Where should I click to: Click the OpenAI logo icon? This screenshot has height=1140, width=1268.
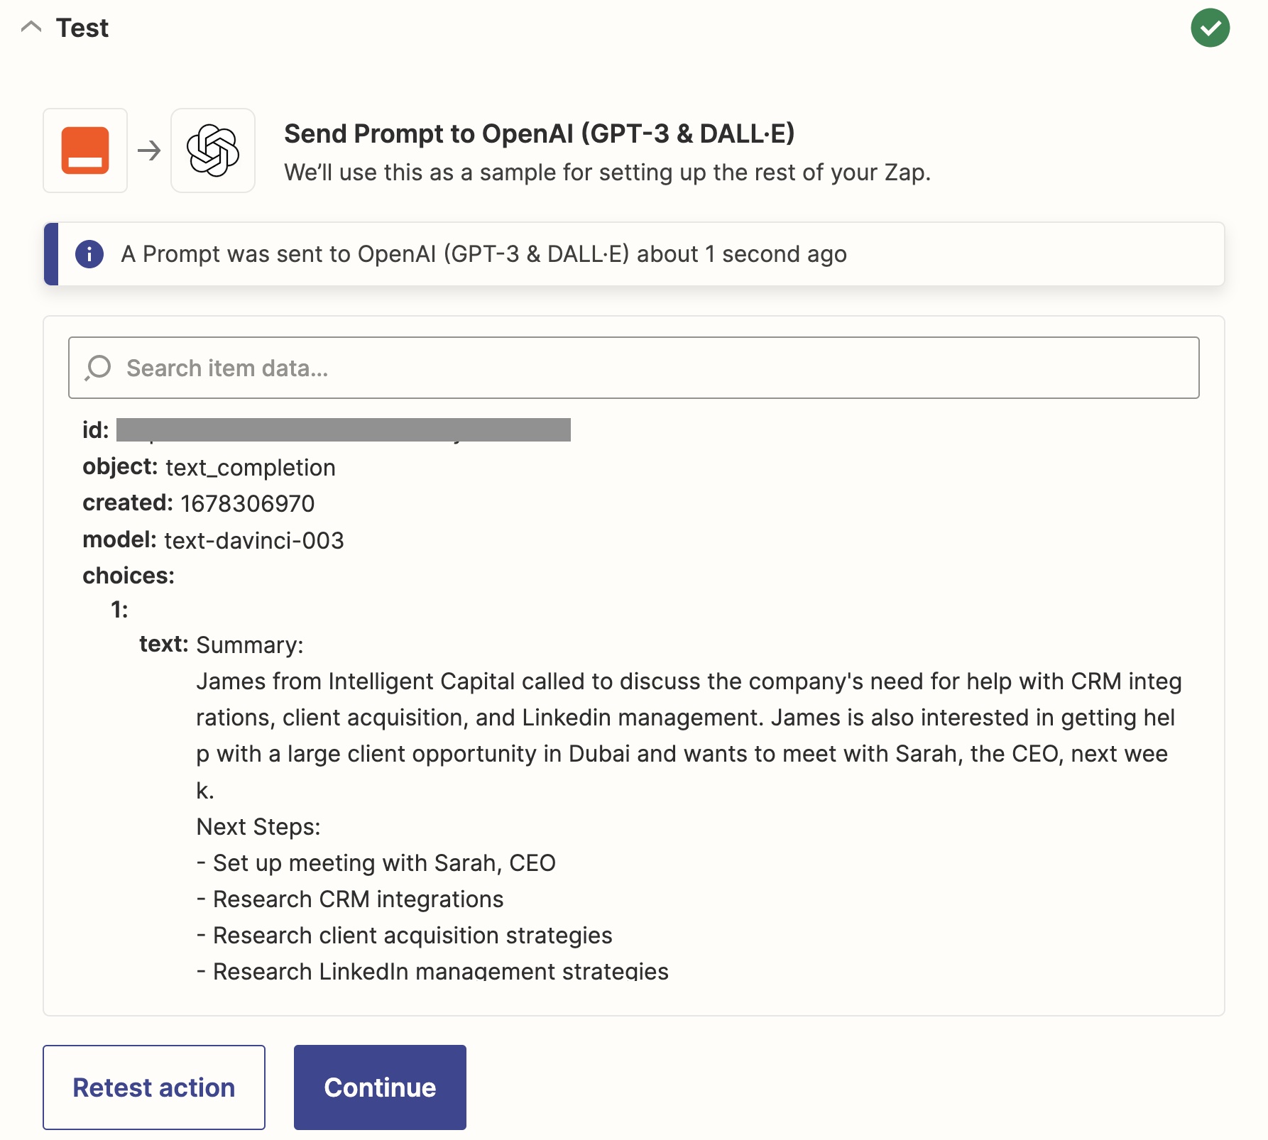tap(212, 150)
